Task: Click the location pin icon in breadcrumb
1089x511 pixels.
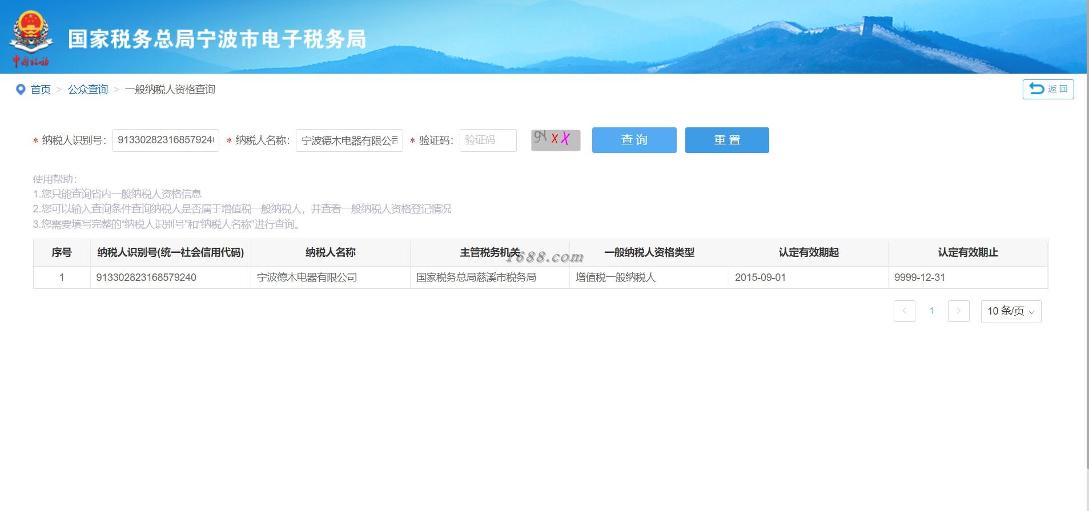Action: [x=21, y=90]
